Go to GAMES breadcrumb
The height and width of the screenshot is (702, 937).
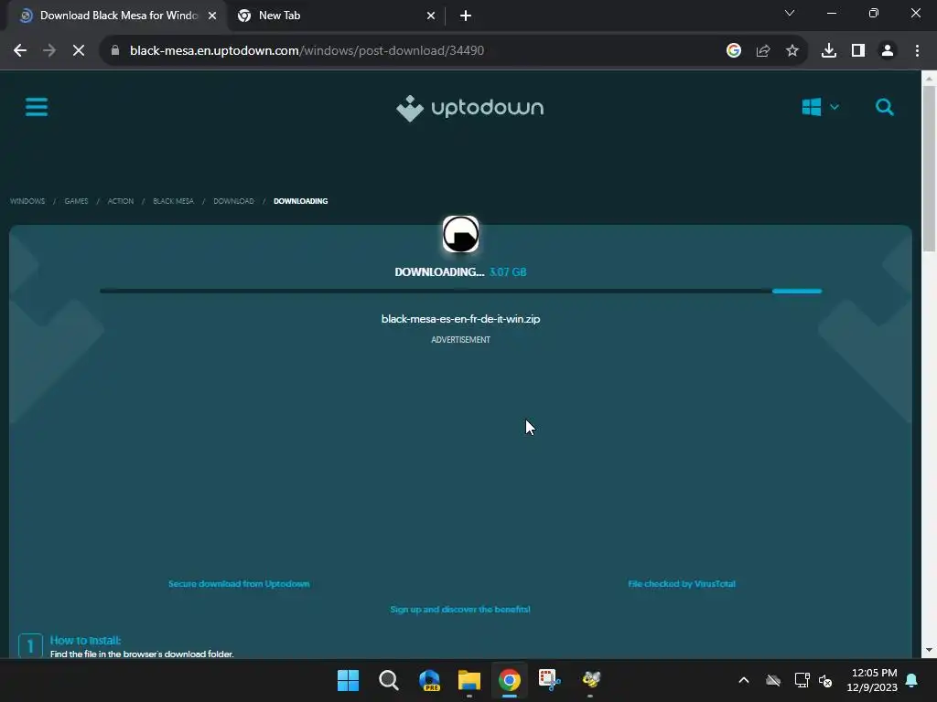tap(77, 201)
